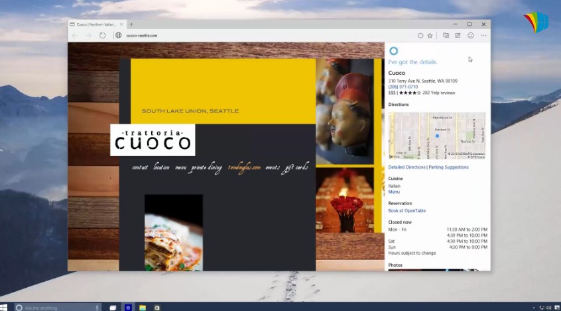Click the Cortana logo in sidebar
The width and height of the screenshot is (561, 311).
[x=393, y=51]
